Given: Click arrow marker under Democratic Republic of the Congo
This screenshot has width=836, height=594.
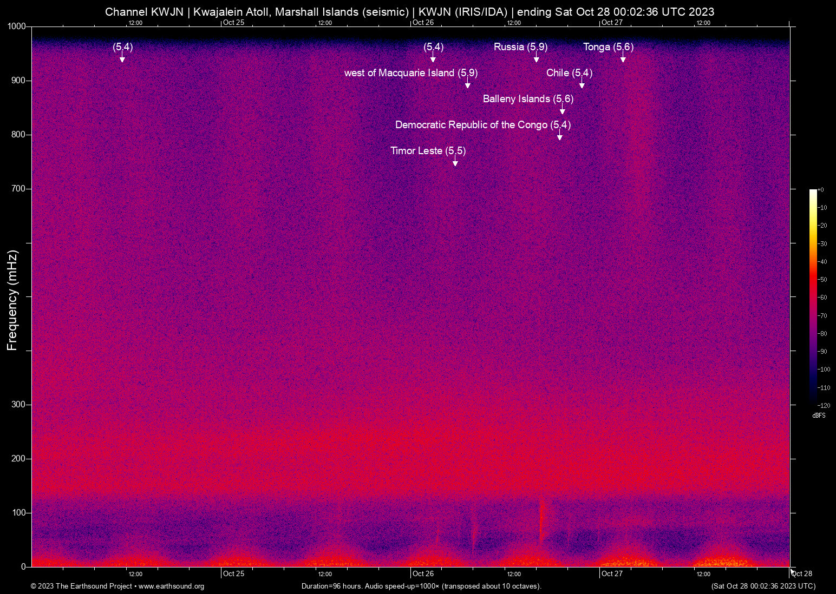Looking at the screenshot, I should pyautogui.click(x=560, y=135).
